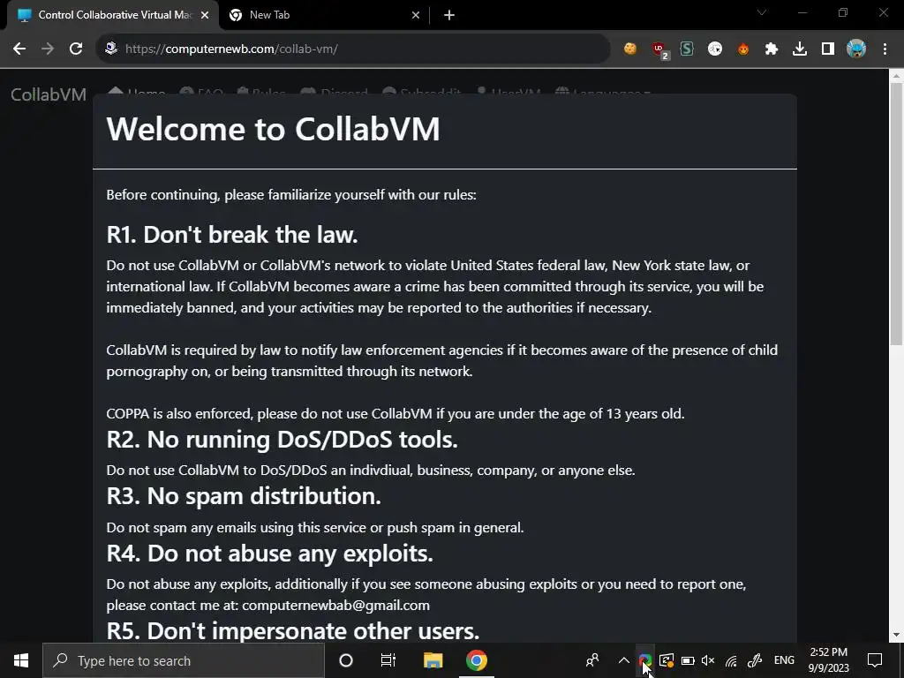Click 'COPPA is also enforced' sentence
Image resolution: width=904 pixels, height=678 pixels.
tap(395, 414)
